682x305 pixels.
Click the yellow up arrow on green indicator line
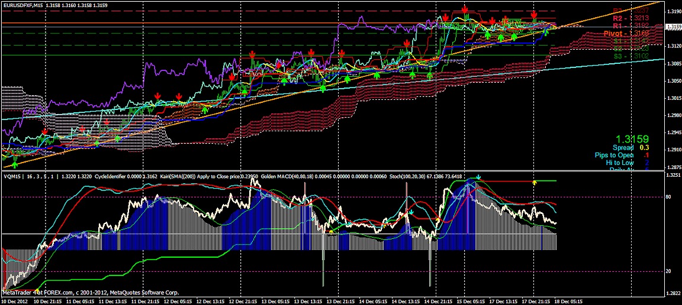(535, 183)
